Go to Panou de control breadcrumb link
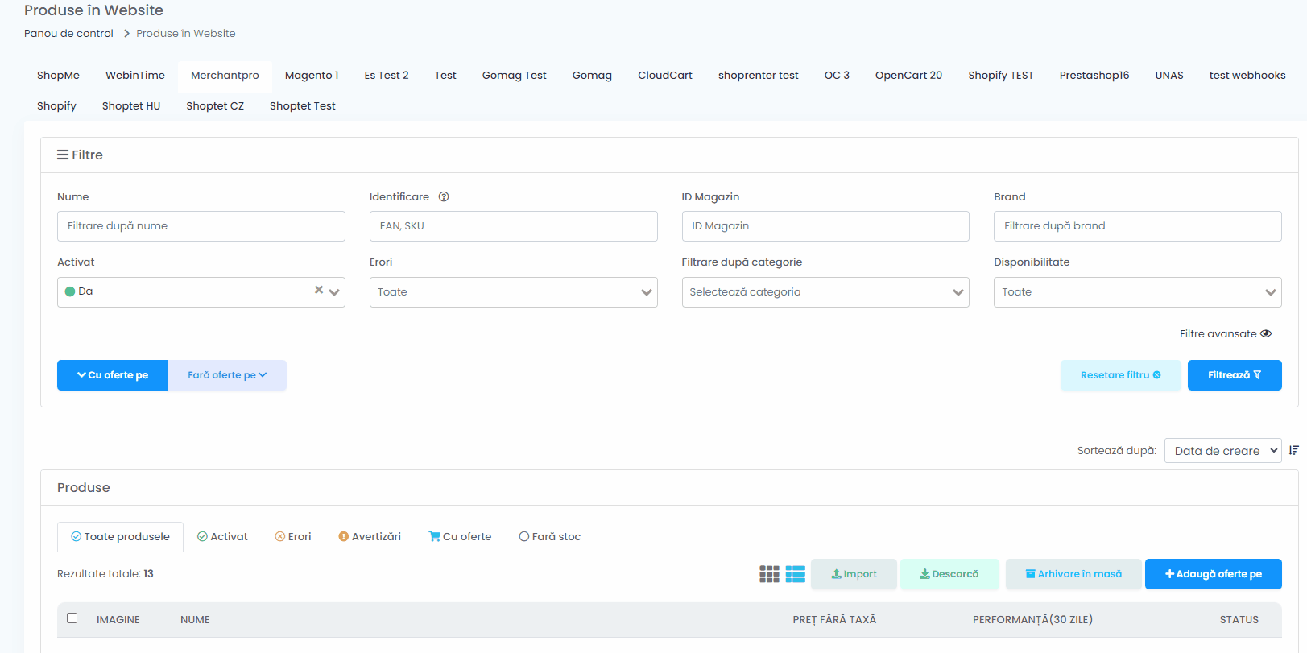The width and height of the screenshot is (1307, 653). [68, 33]
